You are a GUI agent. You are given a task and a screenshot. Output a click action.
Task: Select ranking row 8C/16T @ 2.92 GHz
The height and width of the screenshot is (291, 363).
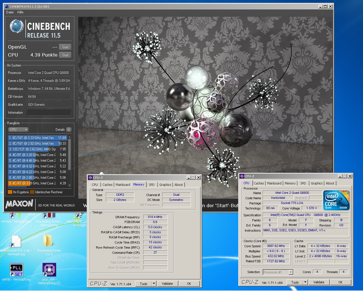click(x=37, y=144)
